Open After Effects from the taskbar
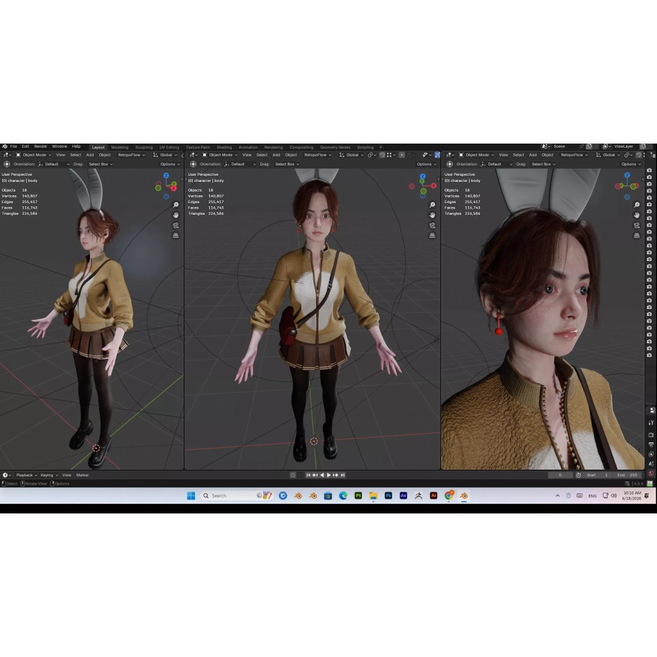Image resolution: width=657 pixels, height=657 pixels. point(403,496)
